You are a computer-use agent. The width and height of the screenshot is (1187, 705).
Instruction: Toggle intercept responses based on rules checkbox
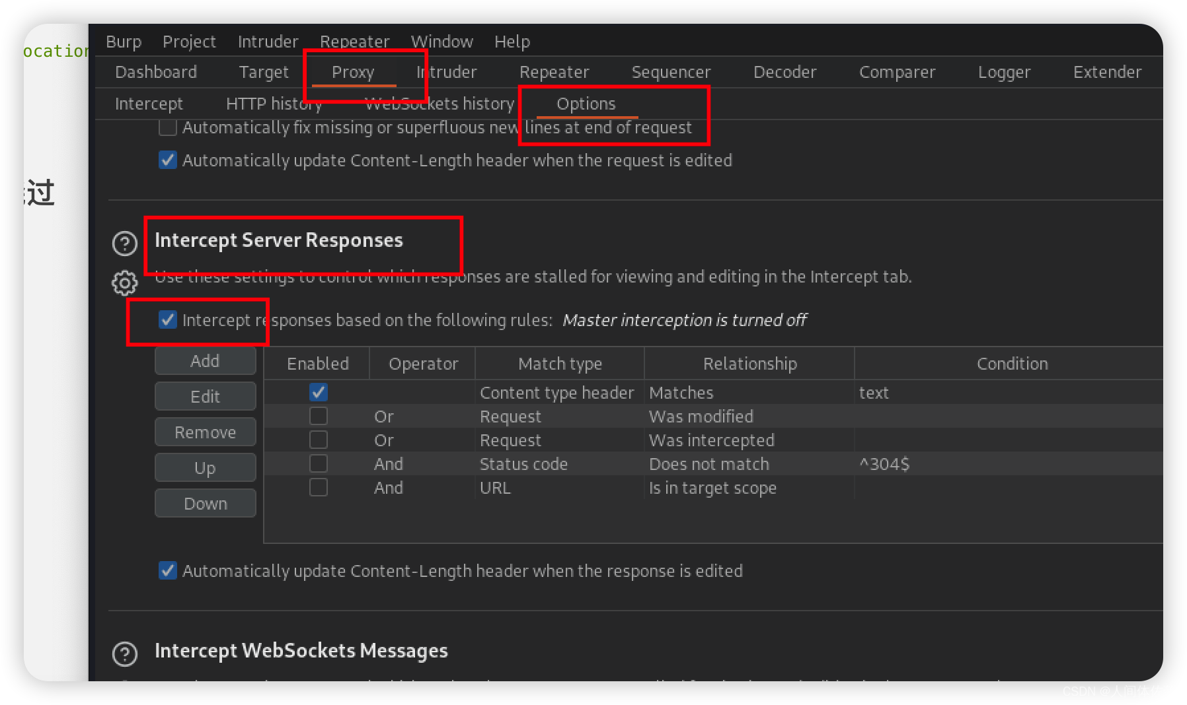pos(168,320)
